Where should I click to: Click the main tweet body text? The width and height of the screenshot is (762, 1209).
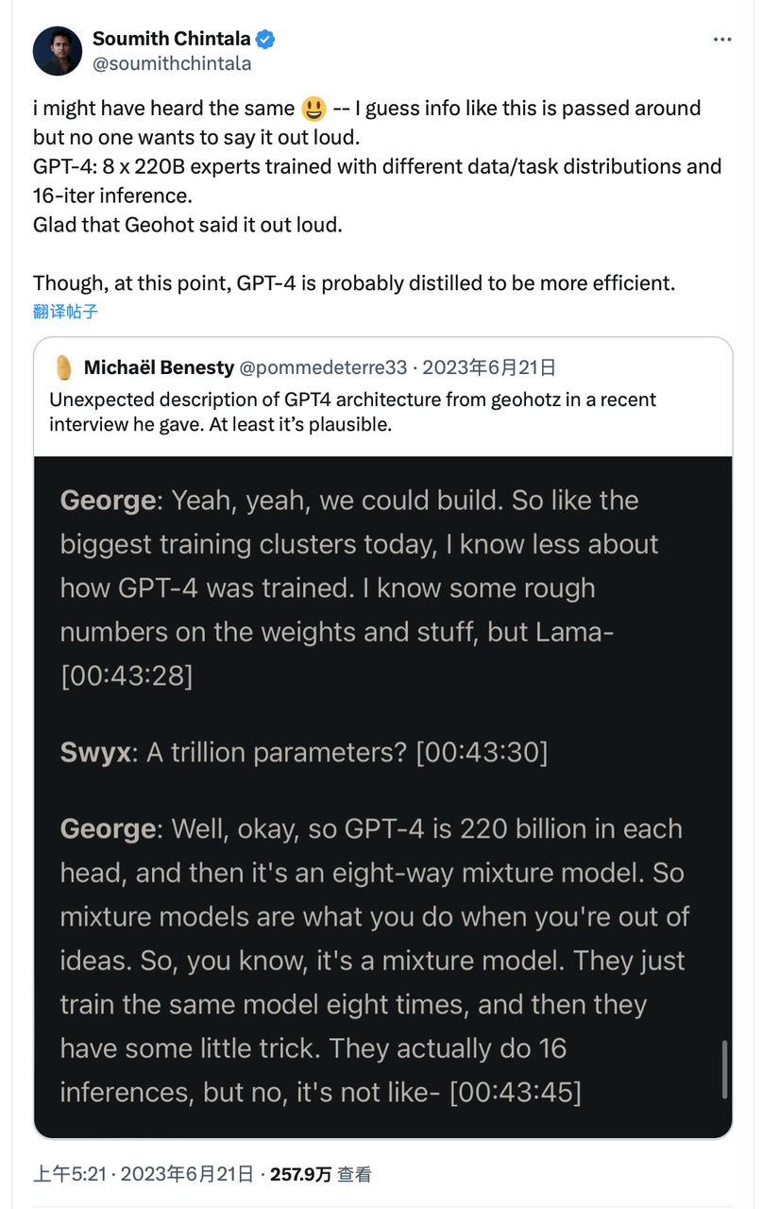tap(378, 196)
